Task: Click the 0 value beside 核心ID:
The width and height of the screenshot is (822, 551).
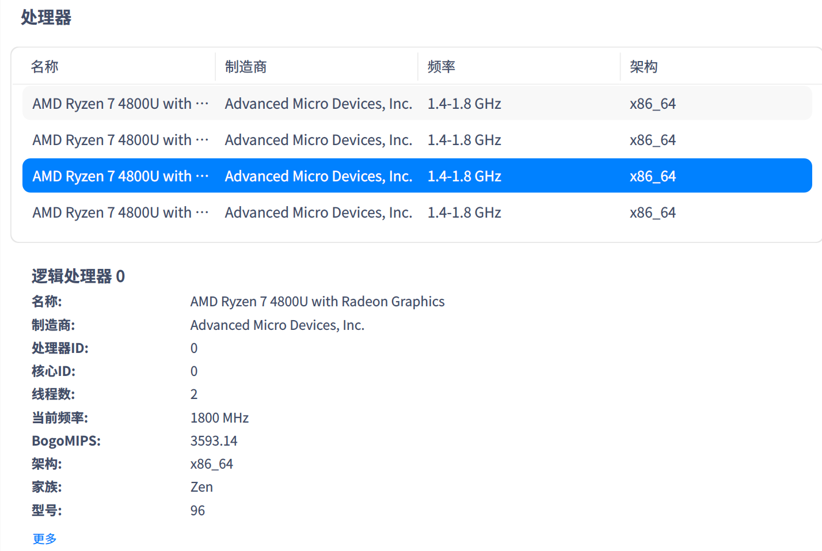Action: click(194, 371)
